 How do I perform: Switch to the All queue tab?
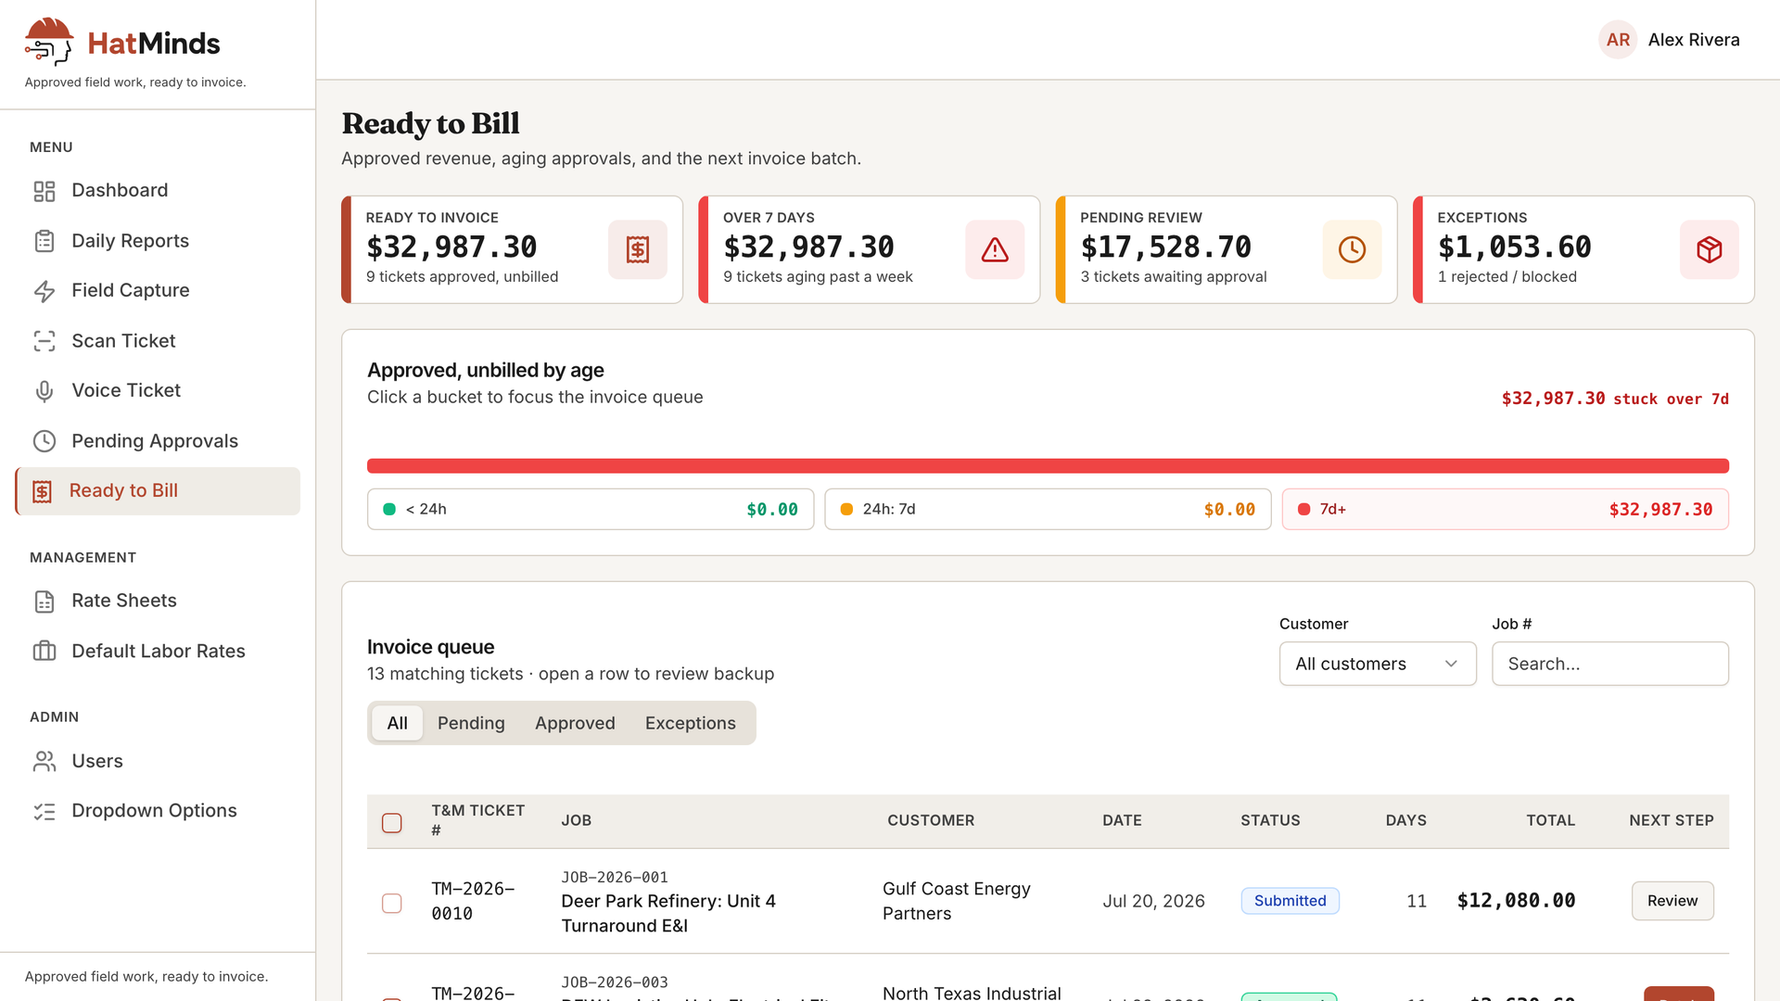click(397, 723)
